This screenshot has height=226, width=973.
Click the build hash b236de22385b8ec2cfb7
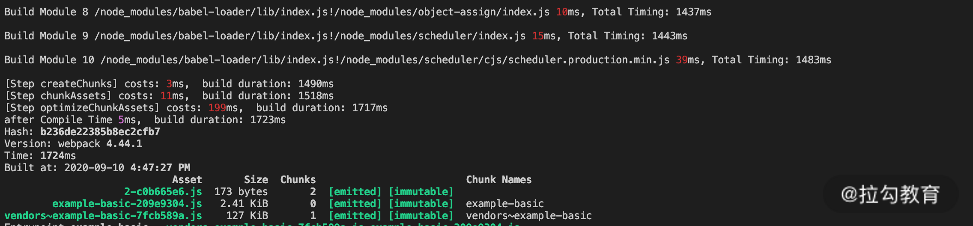100,132
